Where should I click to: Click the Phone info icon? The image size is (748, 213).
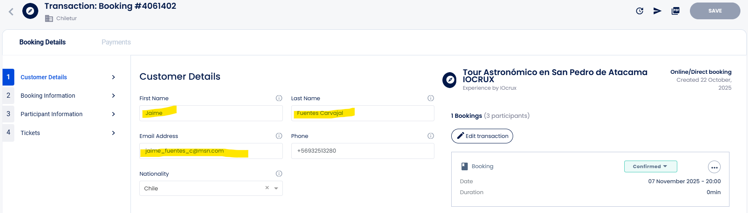click(431, 136)
